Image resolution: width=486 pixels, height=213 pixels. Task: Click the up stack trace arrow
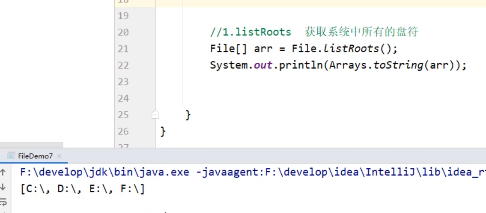click(3, 173)
